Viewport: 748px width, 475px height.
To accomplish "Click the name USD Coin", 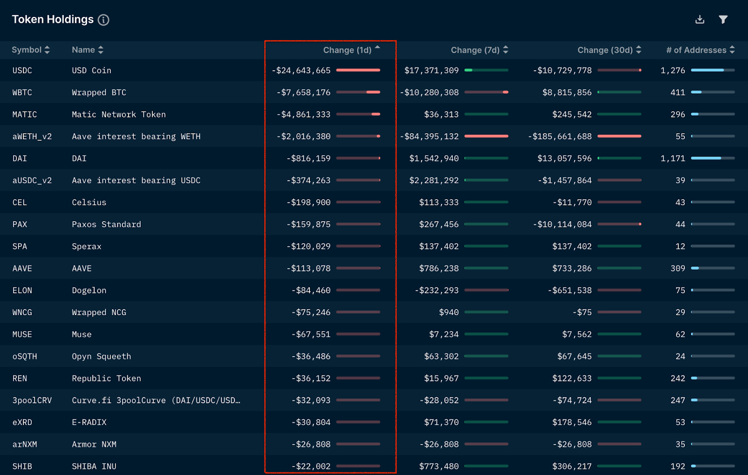I will click(92, 71).
